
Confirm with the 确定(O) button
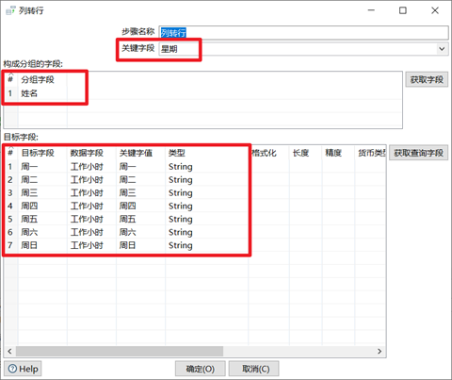201,369
